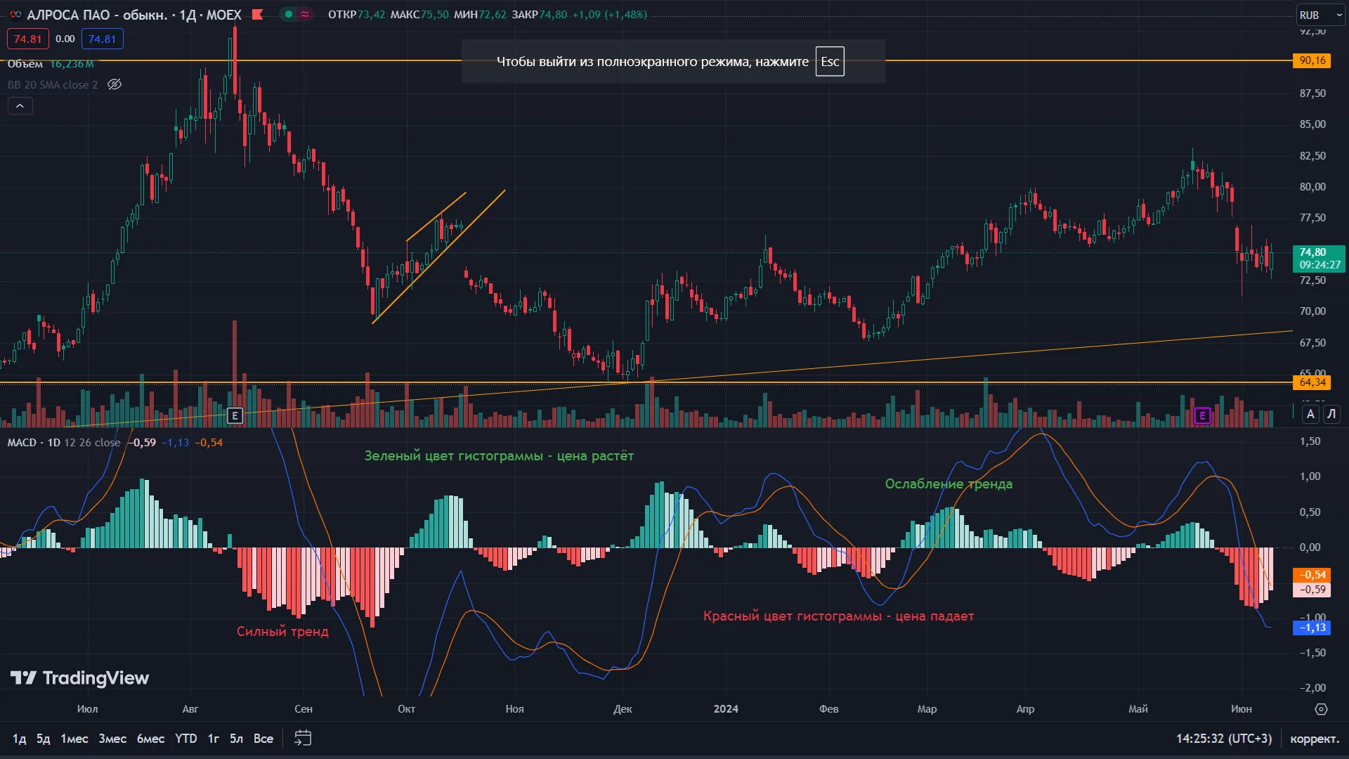Image resolution: width=1349 pixels, height=759 pixels.
Task: Click the ЗАКР closing value 74,80
Action: click(x=553, y=15)
